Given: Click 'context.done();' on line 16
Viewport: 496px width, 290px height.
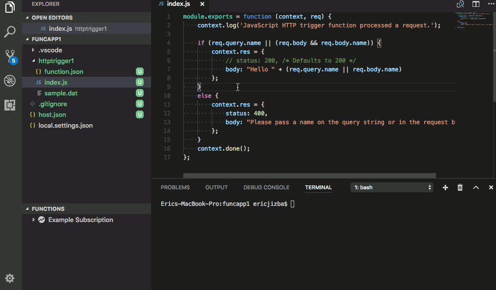Looking at the screenshot, I should coord(224,149).
